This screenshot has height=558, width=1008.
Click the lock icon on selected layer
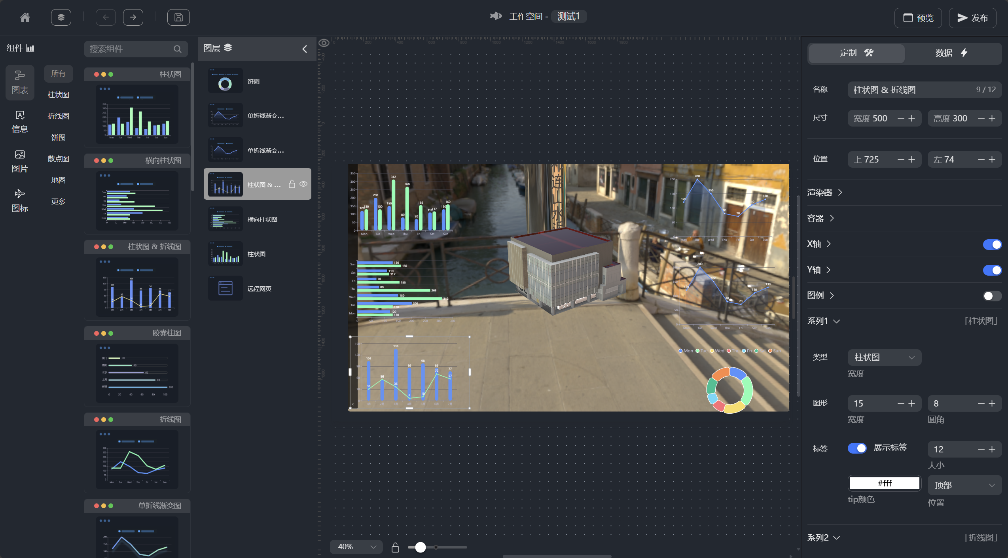point(292,184)
